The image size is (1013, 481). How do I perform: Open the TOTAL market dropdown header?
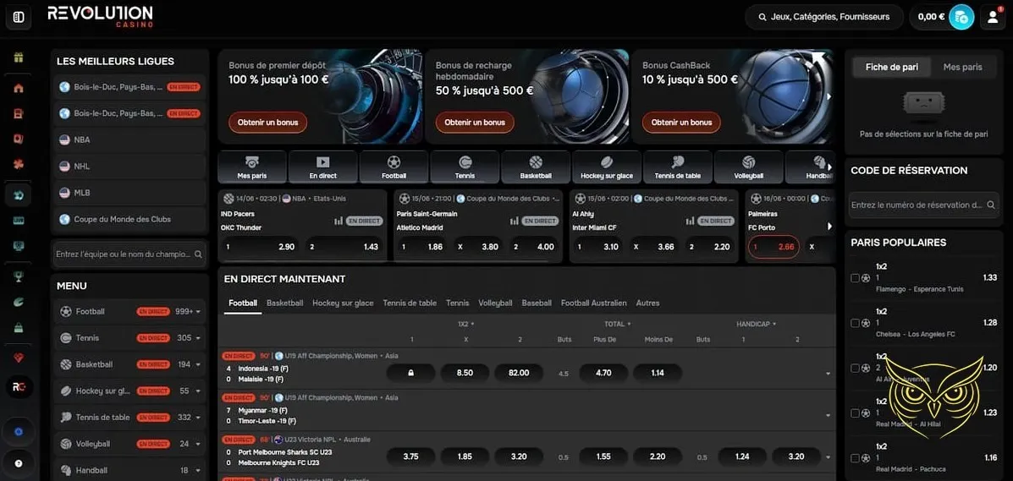click(x=619, y=324)
